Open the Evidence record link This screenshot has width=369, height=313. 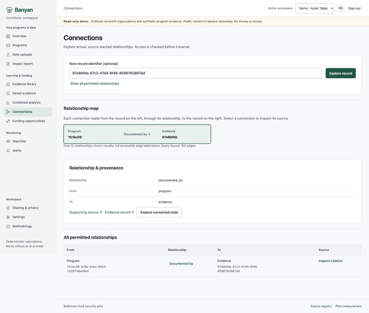click(x=120, y=212)
